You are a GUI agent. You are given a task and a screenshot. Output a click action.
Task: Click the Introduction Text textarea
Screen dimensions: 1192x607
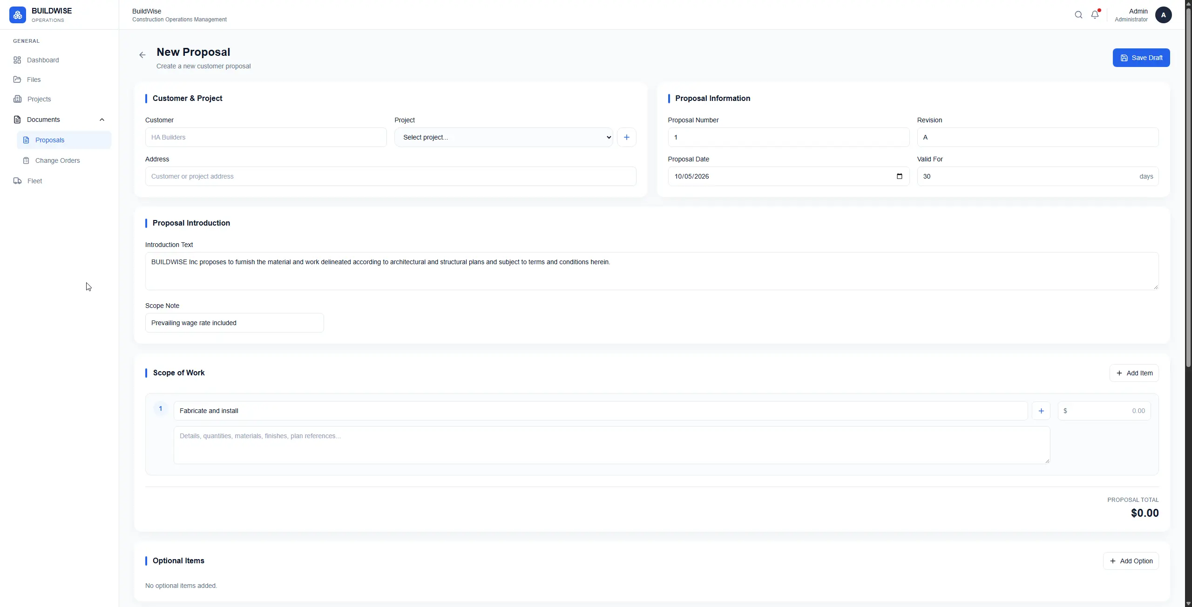click(652, 271)
